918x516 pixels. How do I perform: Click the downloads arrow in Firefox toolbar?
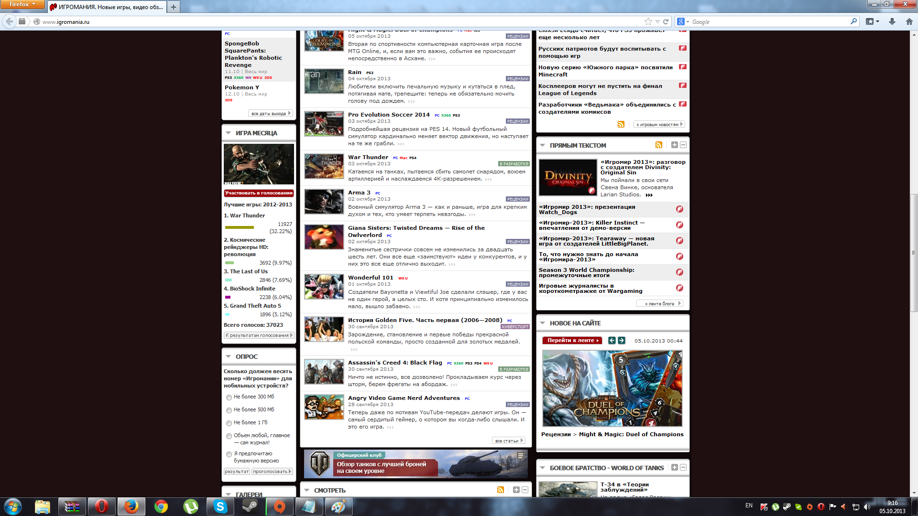click(892, 21)
